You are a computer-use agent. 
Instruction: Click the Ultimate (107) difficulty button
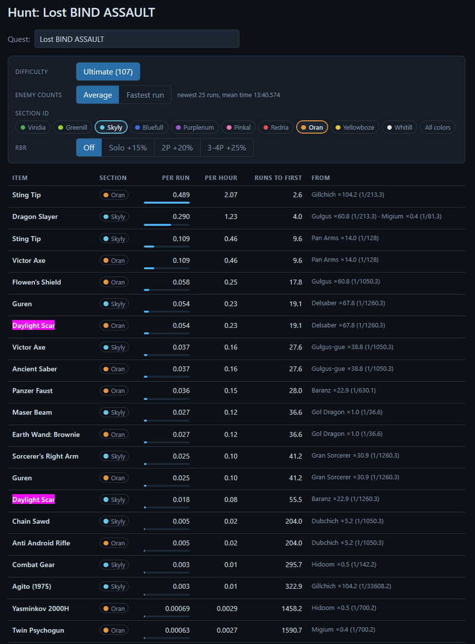[x=108, y=72]
